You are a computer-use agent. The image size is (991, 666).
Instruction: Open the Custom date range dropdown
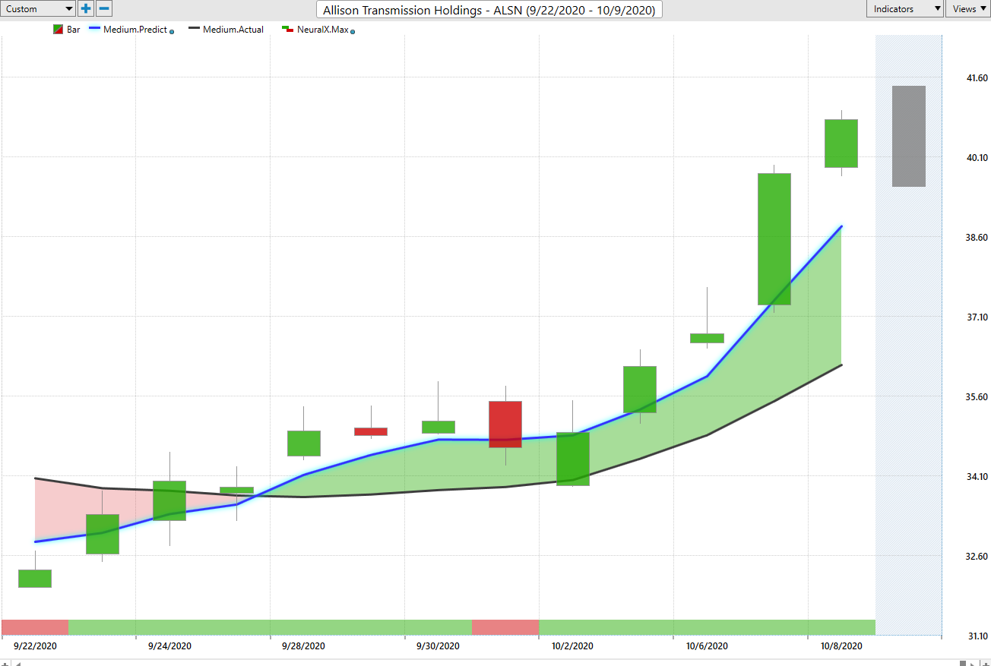[x=38, y=9]
